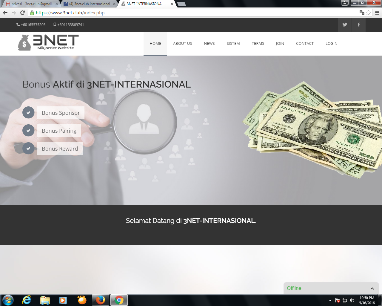Toggle the checkmark beside Bonus Reward
The width and height of the screenshot is (382, 306).
click(28, 149)
